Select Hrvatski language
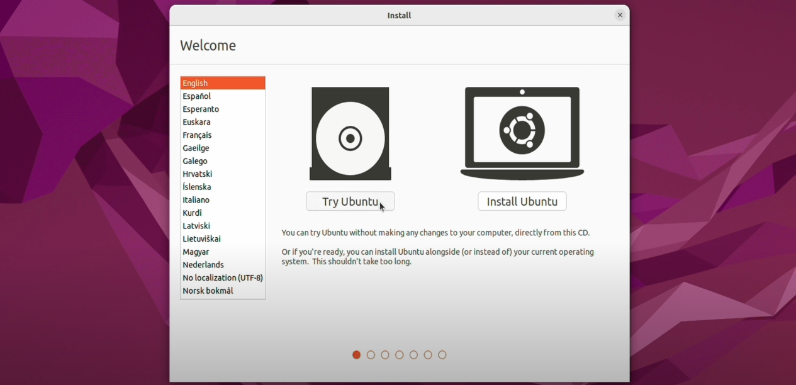 pos(223,174)
